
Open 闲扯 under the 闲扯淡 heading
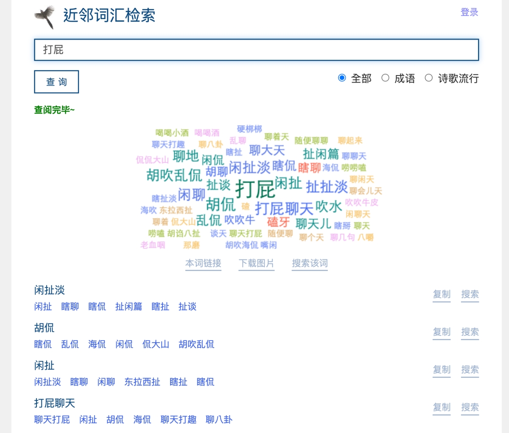43,307
